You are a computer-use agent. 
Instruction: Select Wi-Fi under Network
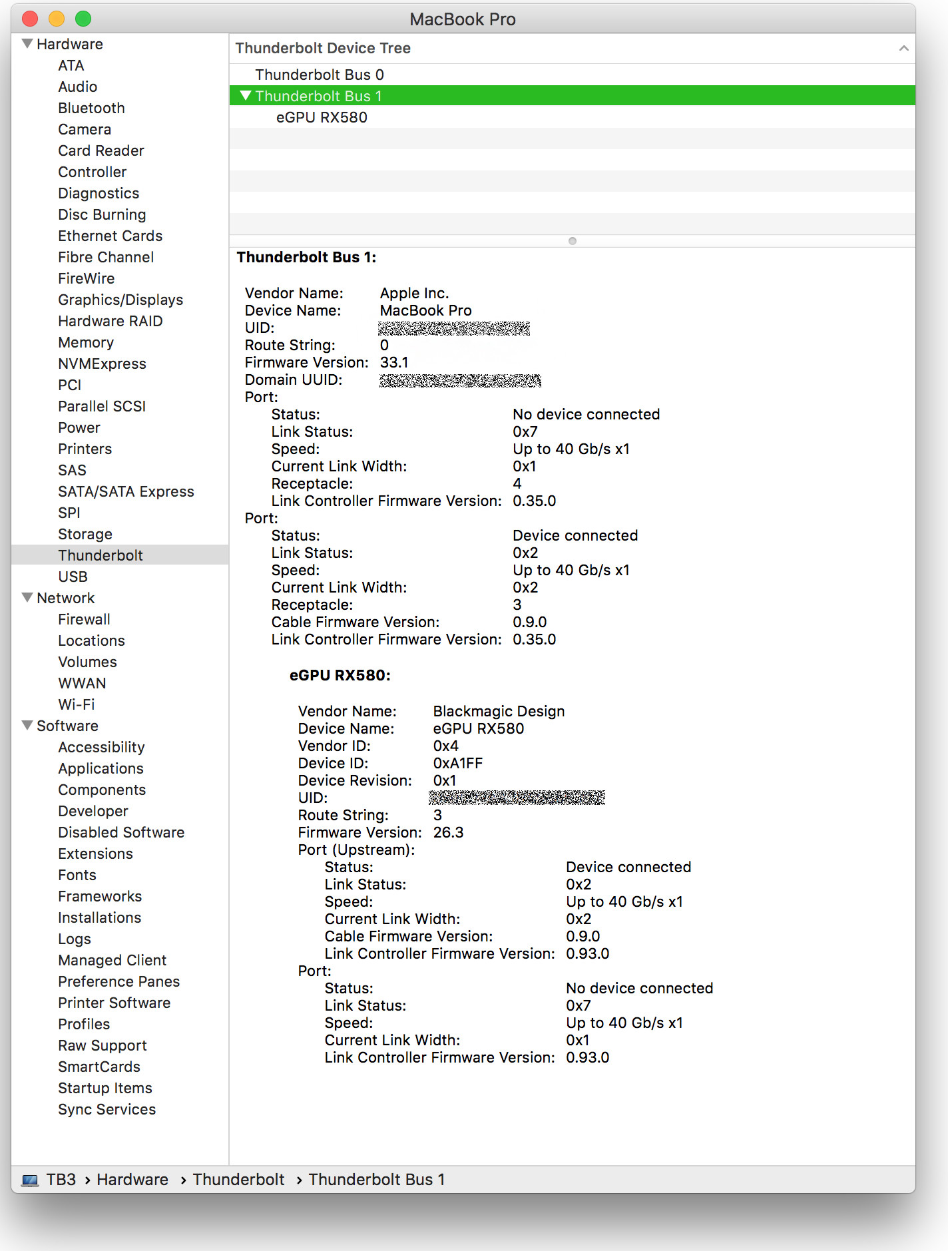tap(77, 704)
